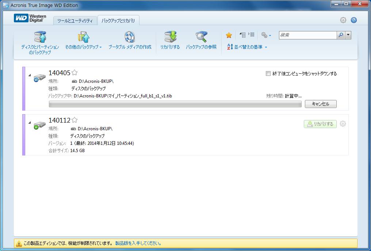371x251 pixels.
Task: Click the search magnifier button
Action: 341,35
